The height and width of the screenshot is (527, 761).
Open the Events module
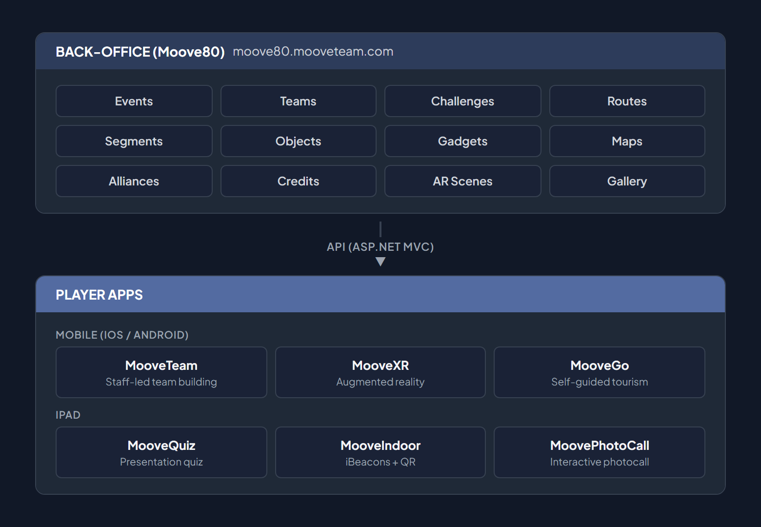tap(134, 101)
